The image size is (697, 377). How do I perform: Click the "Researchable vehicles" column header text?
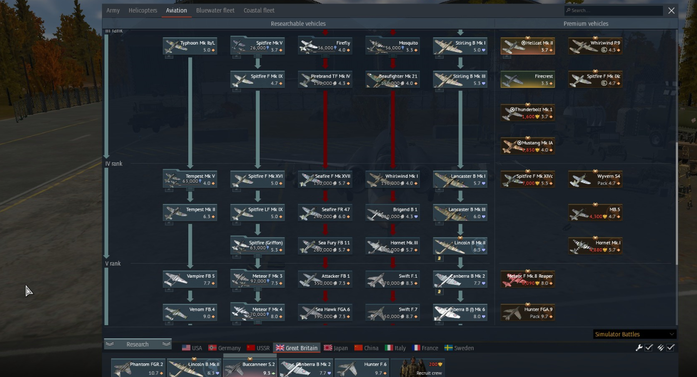click(298, 24)
